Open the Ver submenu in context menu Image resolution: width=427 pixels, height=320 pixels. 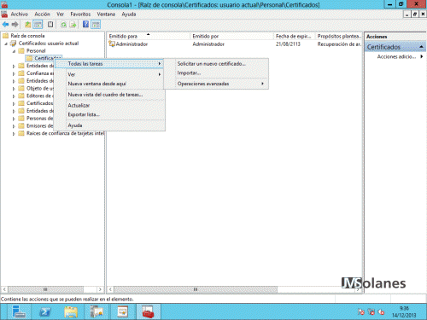pos(109,74)
